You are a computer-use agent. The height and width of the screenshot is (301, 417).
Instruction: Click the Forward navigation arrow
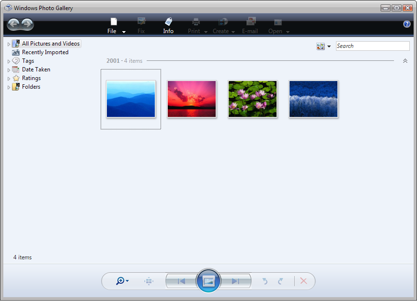[x=27, y=24]
